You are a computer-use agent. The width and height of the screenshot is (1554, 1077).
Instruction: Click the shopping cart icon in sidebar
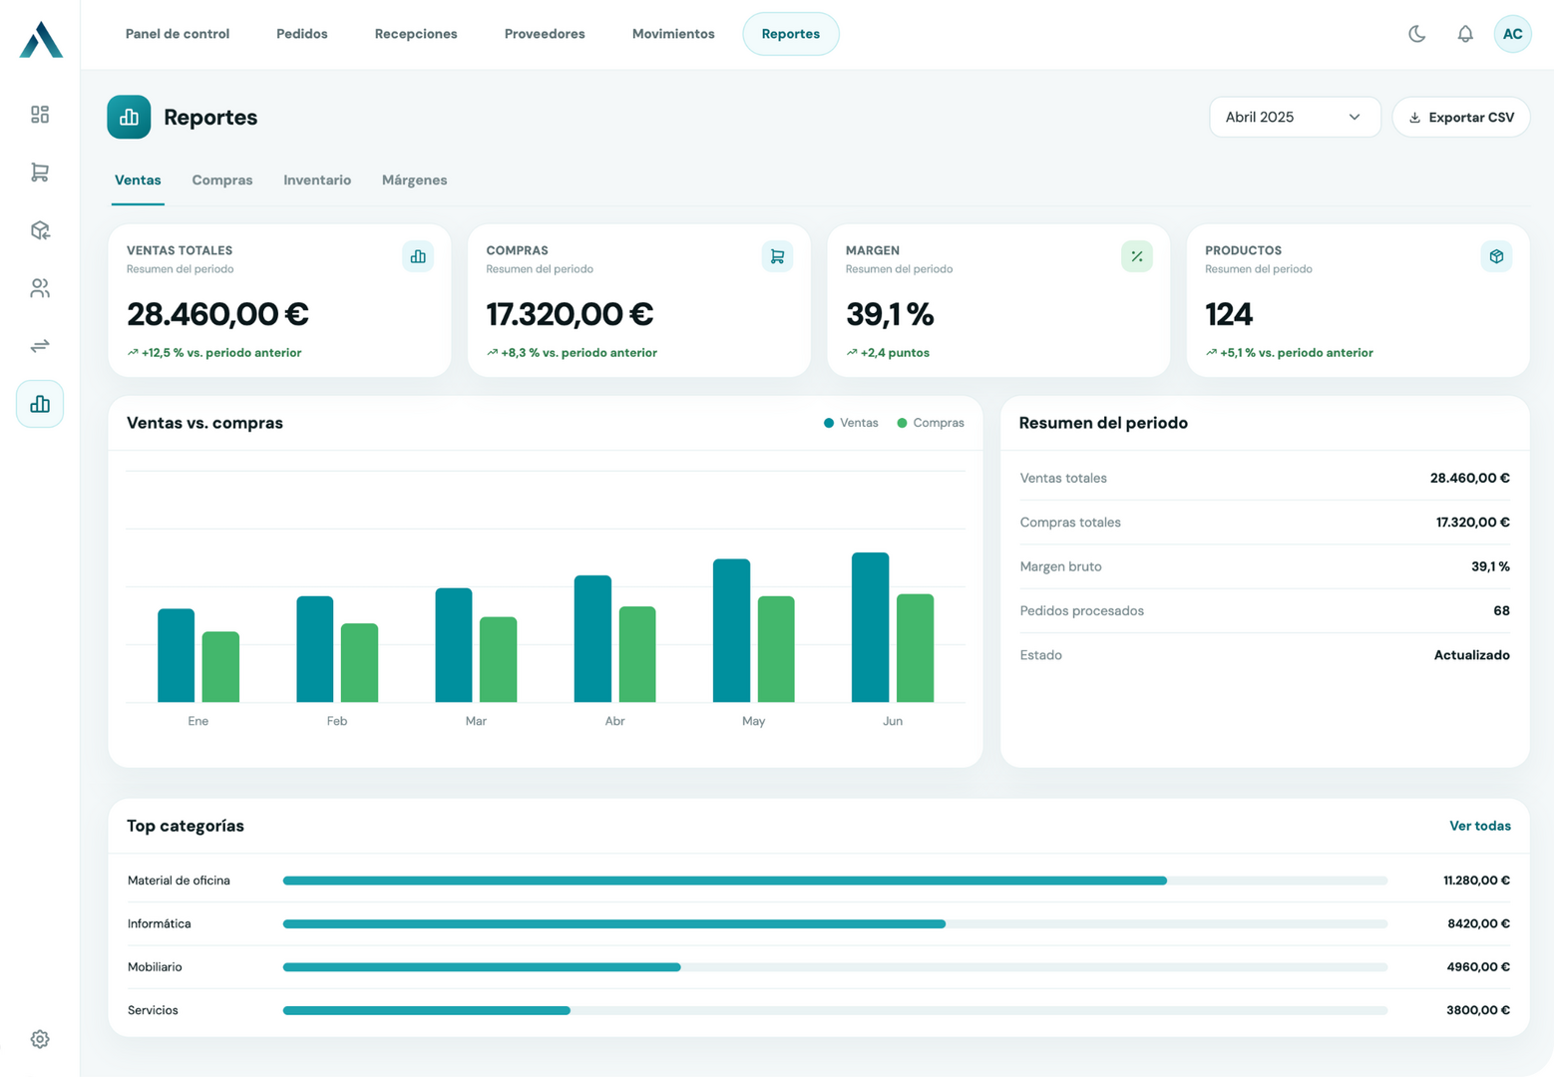click(x=40, y=173)
